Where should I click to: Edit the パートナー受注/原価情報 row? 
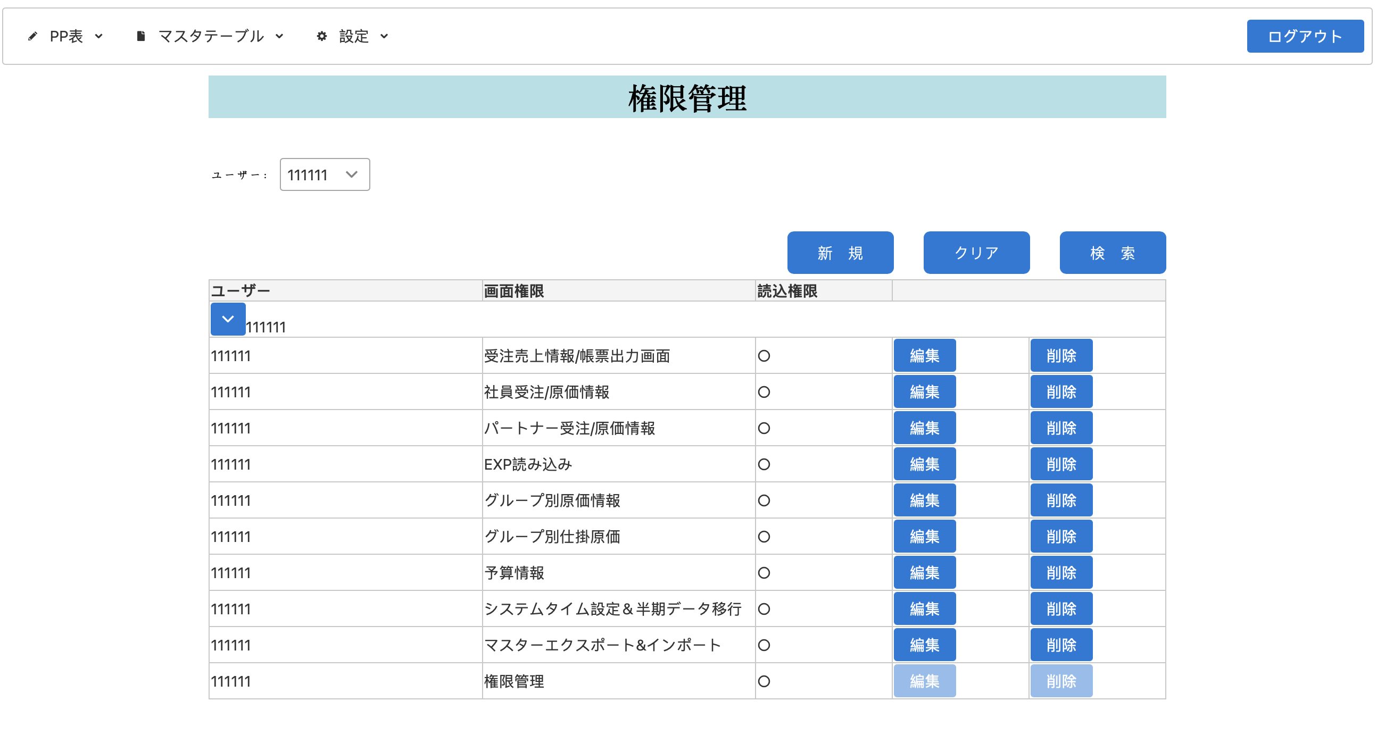(924, 428)
